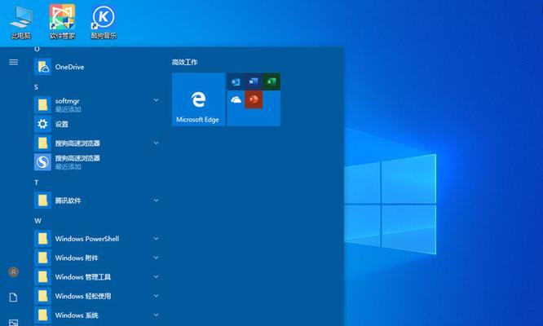Open Word in the tile folder
Screen dimensions: 543x326
click(x=254, y=81)
